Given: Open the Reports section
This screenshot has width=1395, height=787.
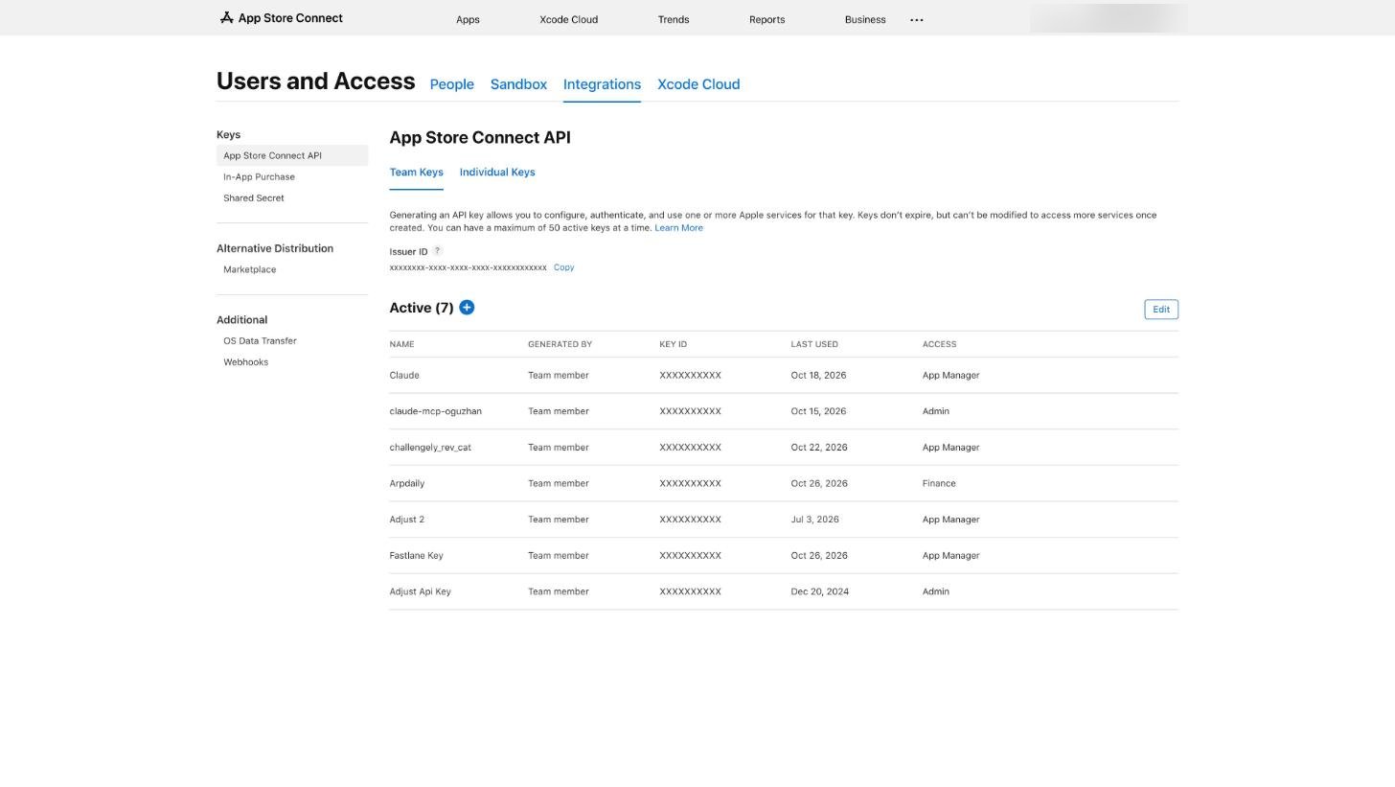Looking at the screenshot, I should click(766, 19).
